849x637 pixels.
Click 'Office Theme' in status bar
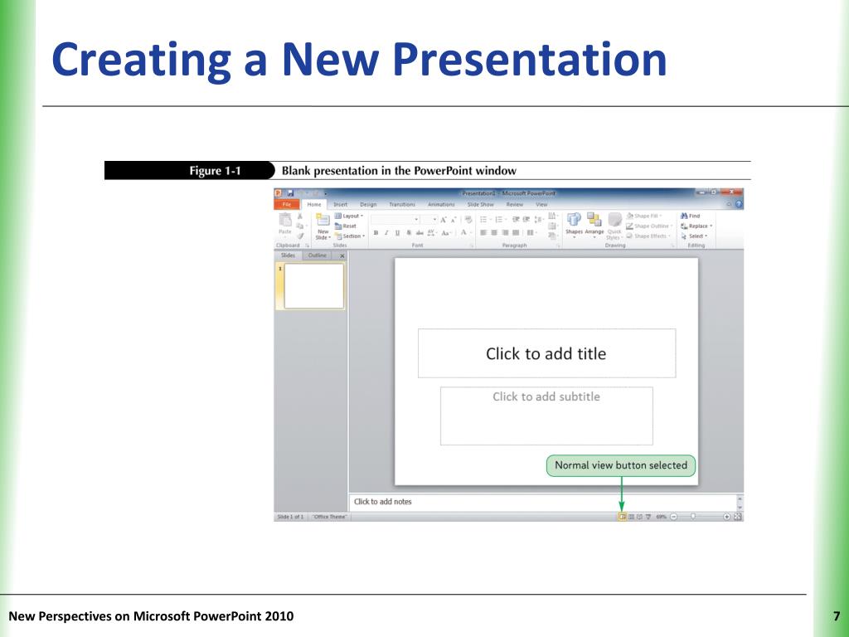click(x=330, y=517)
